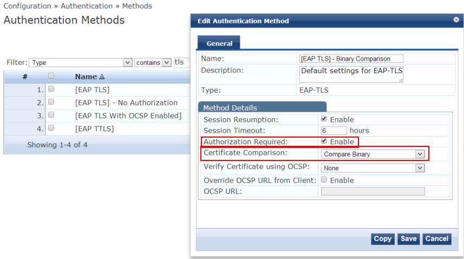Click the # column header
Screen dimensions: 464x259
pos(25,76)
